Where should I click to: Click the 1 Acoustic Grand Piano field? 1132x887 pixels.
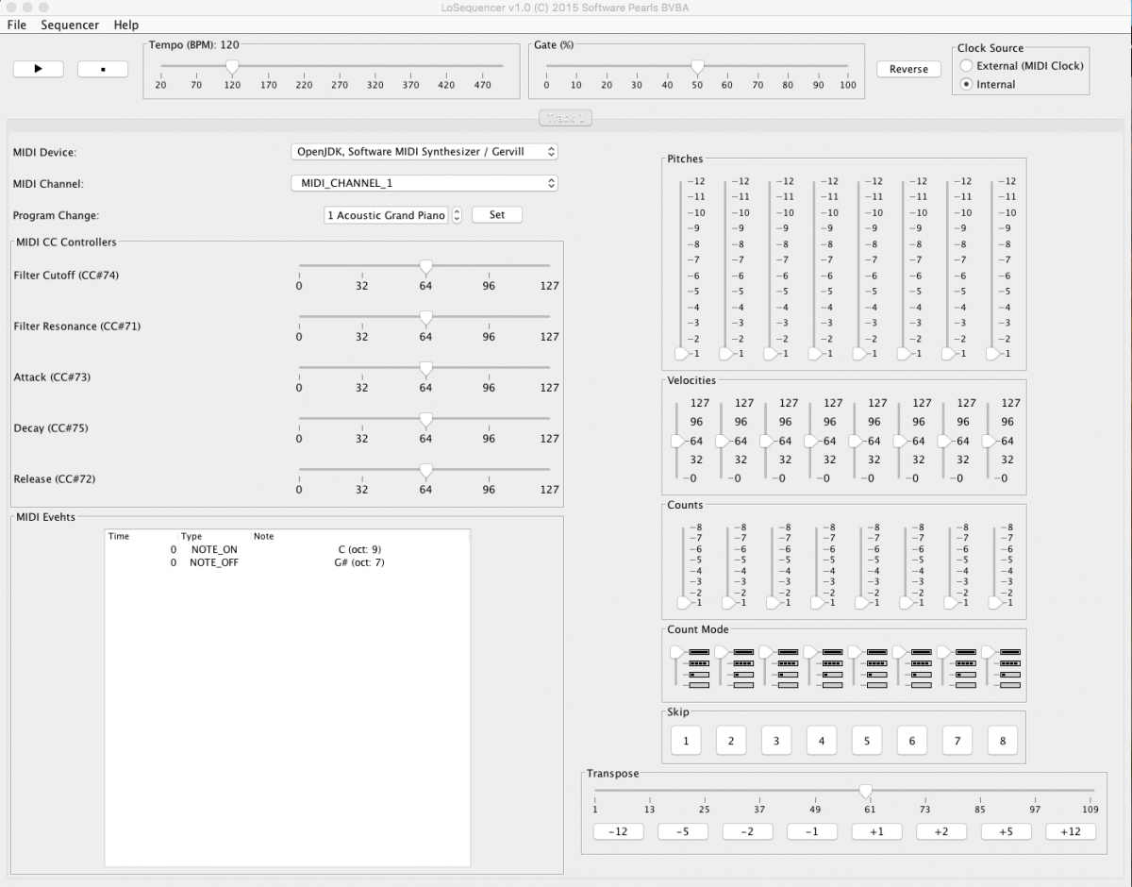click(386, 215)
